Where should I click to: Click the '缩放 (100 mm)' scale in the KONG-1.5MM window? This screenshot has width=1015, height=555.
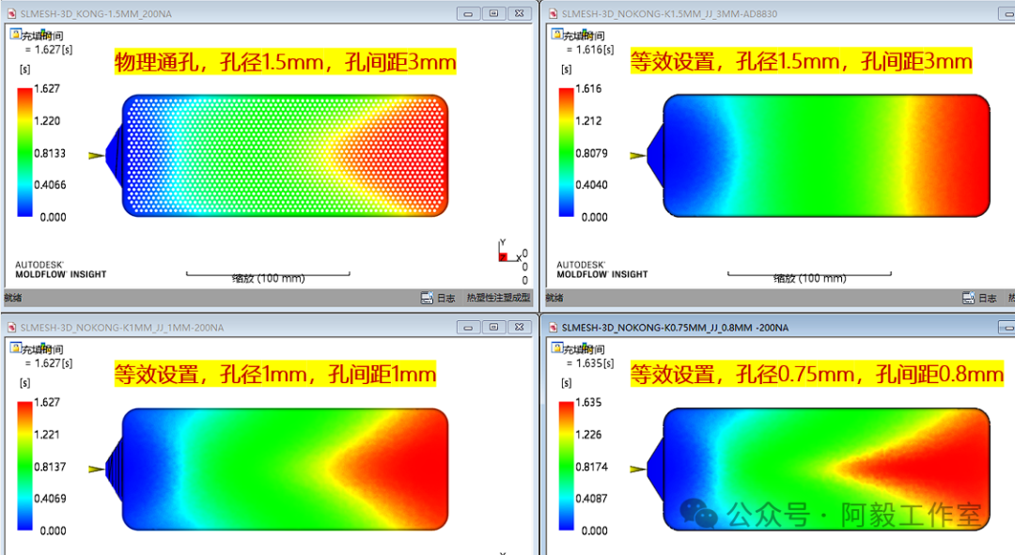(268, 278)
